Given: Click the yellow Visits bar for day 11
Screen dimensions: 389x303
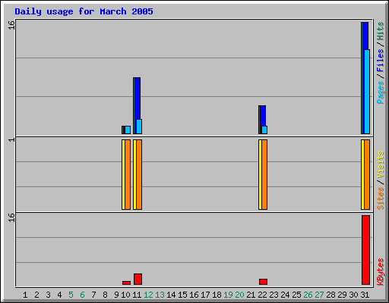Looking at the screenshot, I should [134, 174].
